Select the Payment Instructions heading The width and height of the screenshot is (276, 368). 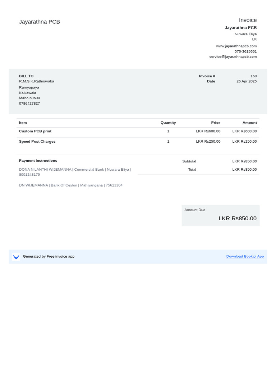click(38, 161)
